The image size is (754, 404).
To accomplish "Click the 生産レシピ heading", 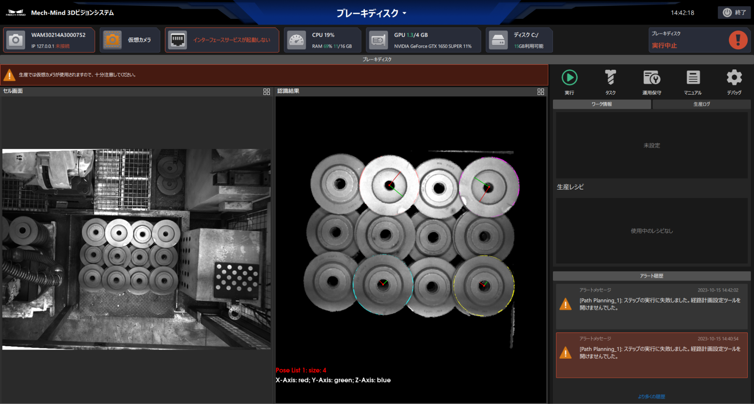I will [x=570, y=187].
